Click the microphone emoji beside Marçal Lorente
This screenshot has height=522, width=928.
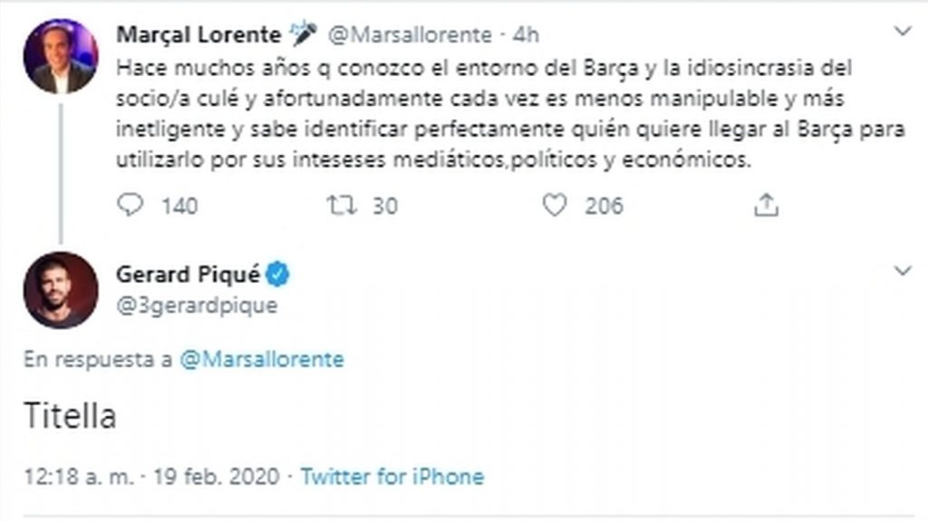point(303,34)
